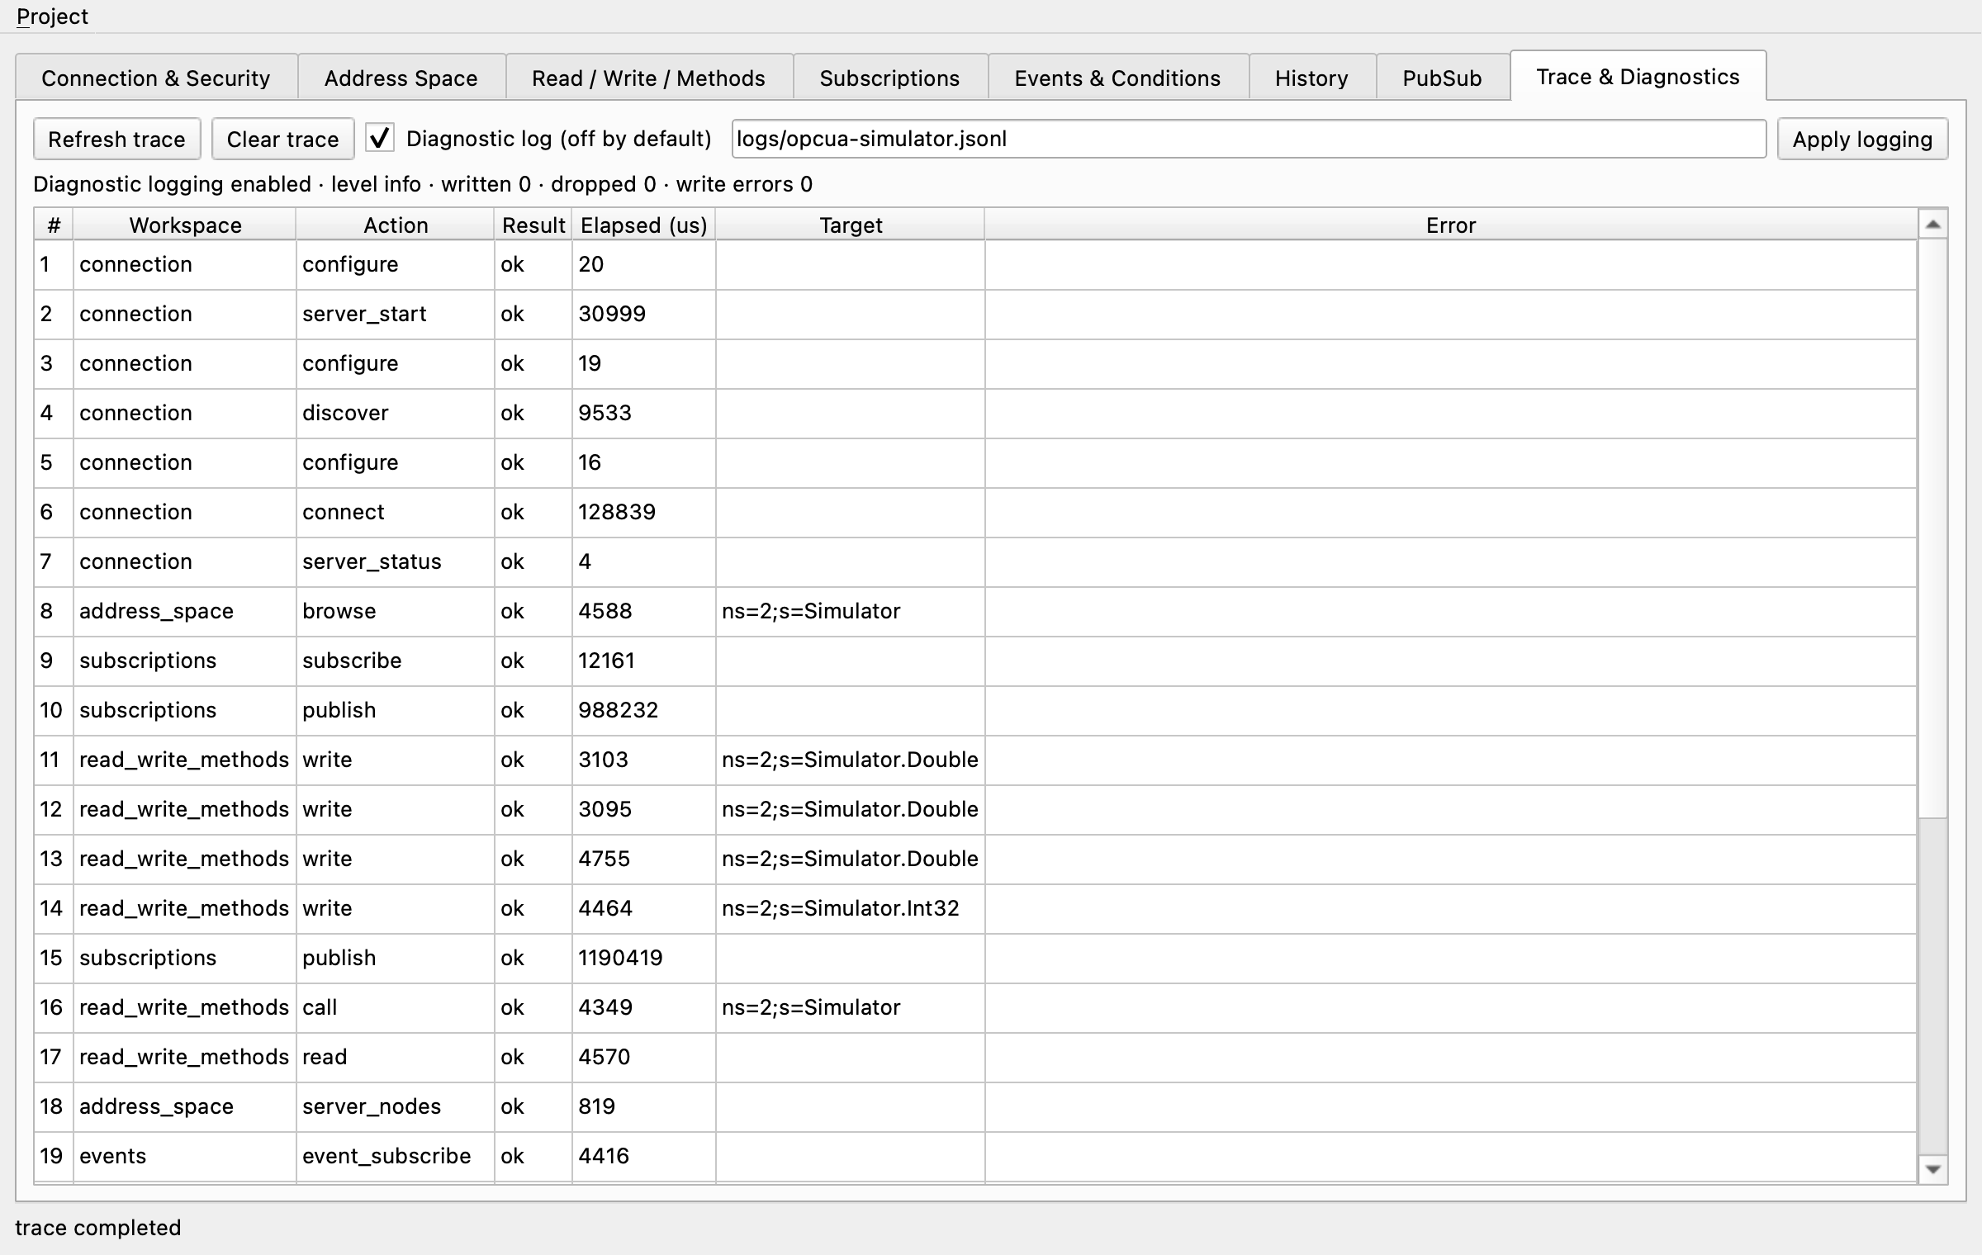Click the call action in row 16
Image resolution: width=1982 pixels, height=1255 pixels.
[x=396, y=1008]
